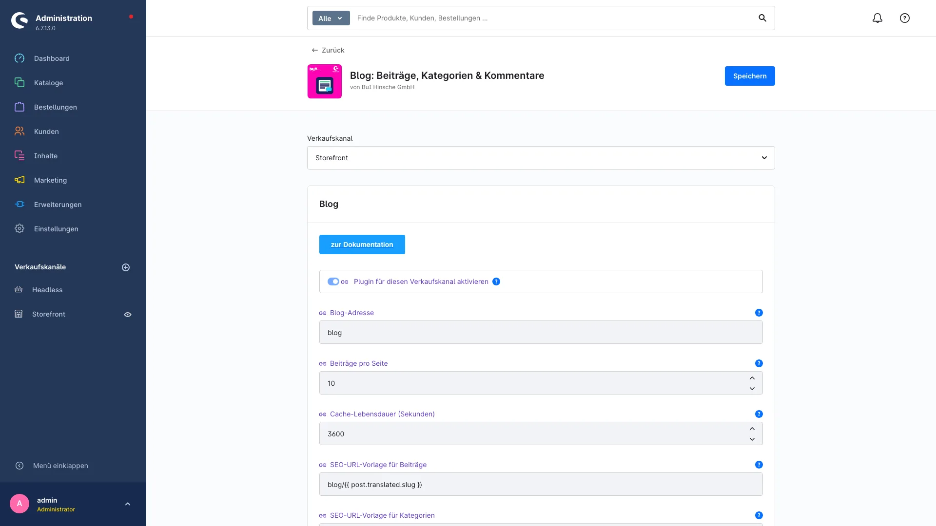The height and width of the screenshot is (526, 936).
Task: Click the red notification dot near Administration
Action: [x=131, y=17]
